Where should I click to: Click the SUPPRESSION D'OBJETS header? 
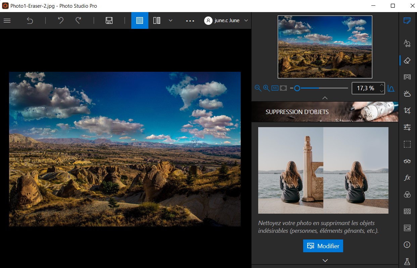point(325,112)
